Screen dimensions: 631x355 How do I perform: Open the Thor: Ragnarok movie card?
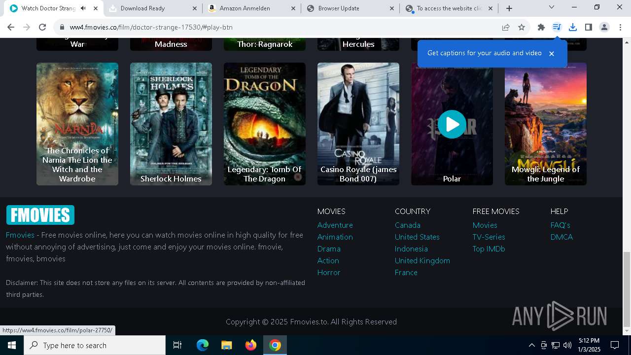(265, 44)
